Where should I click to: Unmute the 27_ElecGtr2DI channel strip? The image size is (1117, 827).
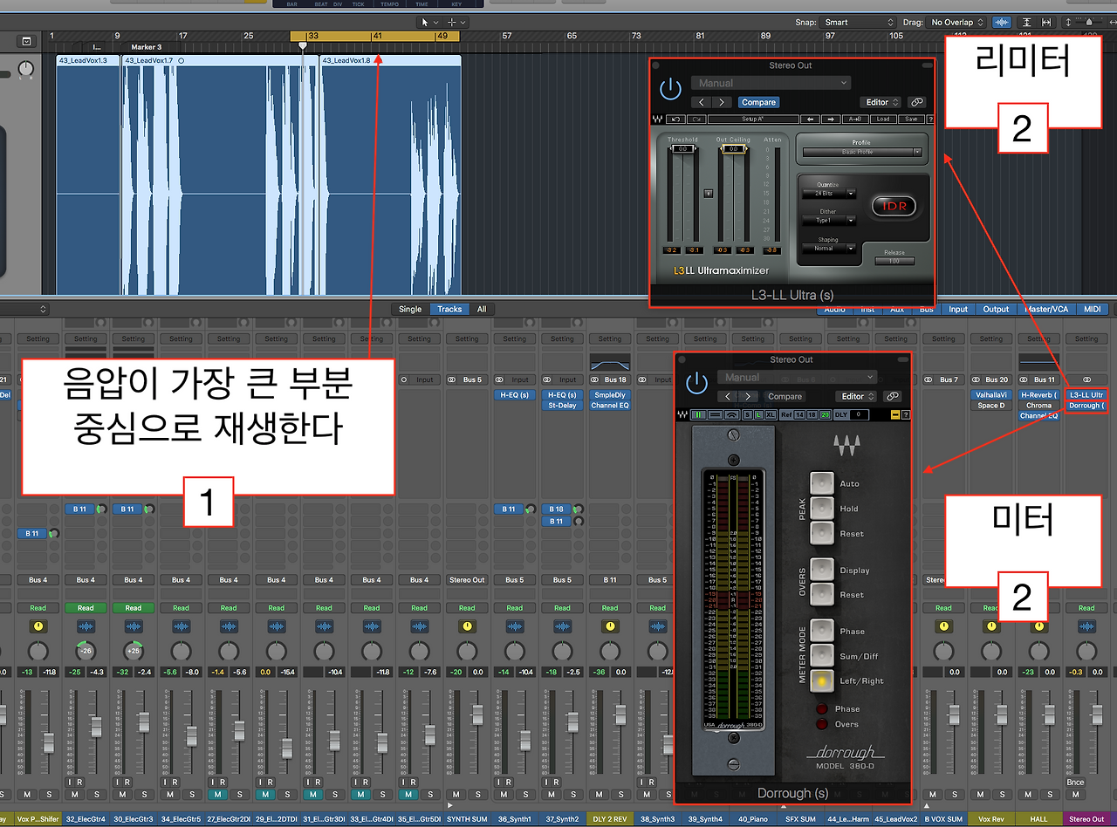pos(218,794)
